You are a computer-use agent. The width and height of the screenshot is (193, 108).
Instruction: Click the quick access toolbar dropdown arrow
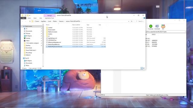point(30,16)
